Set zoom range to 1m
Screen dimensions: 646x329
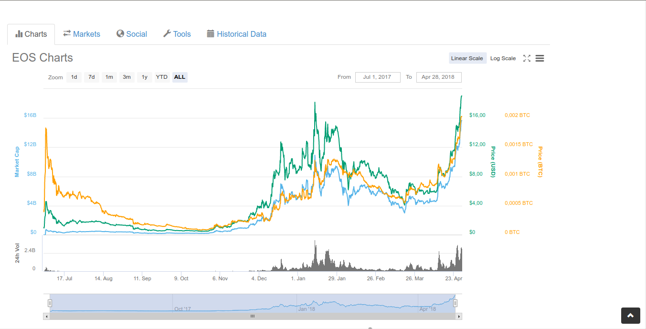click(109, 77)
